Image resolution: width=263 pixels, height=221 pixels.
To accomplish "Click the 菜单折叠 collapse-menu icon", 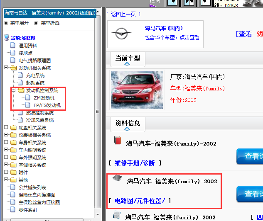I will tap(36, 23).
